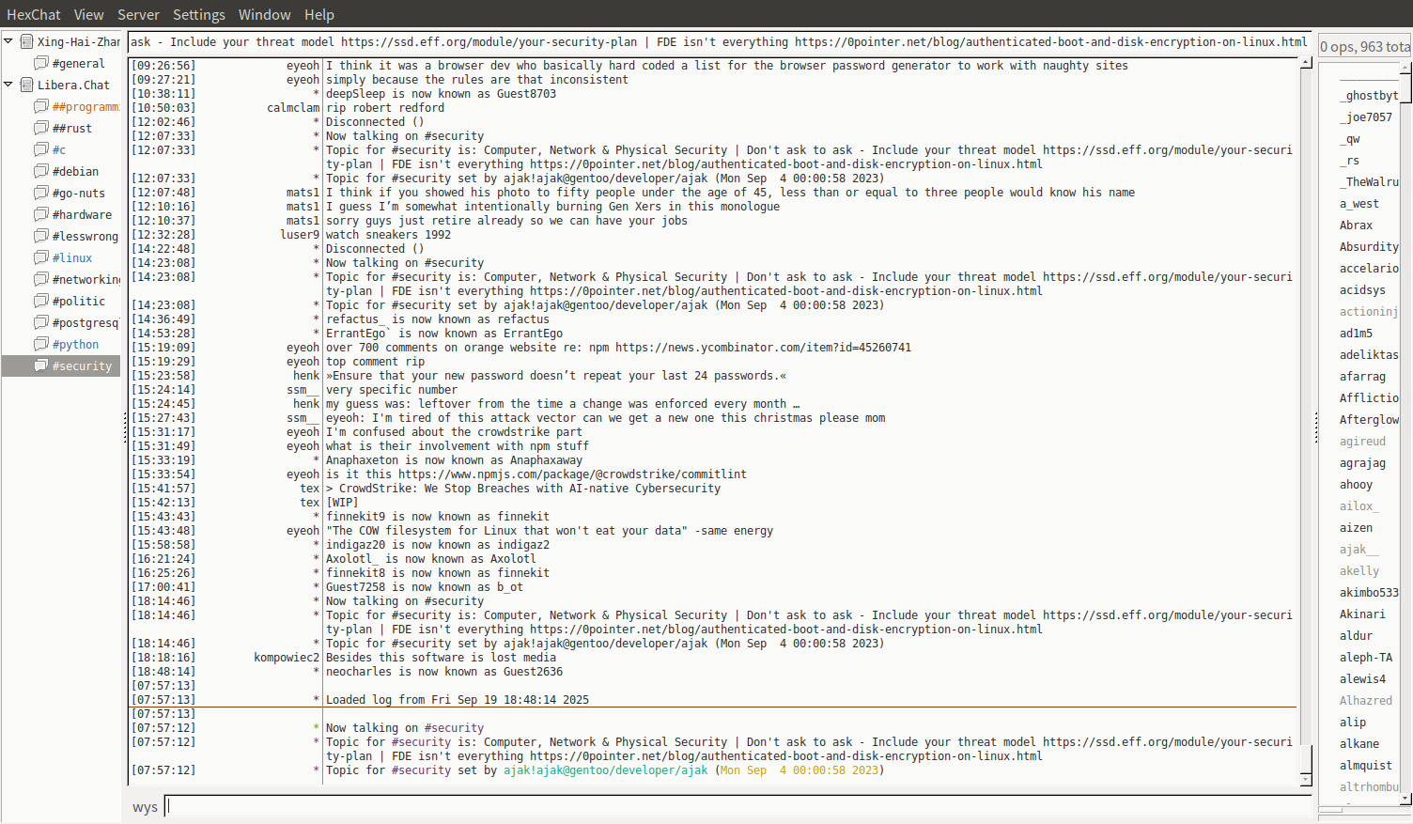This screenshot has width=1413, height=824.
Task: Click the kompowiec2 nickname in chat
Action: coord(287,658)
